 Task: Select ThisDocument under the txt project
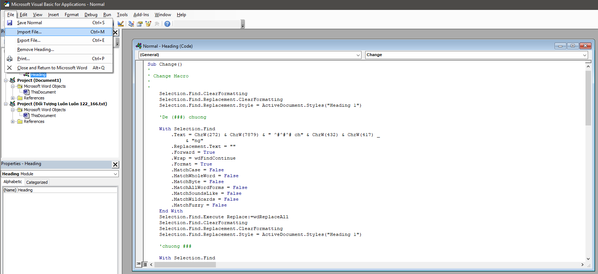43,116
